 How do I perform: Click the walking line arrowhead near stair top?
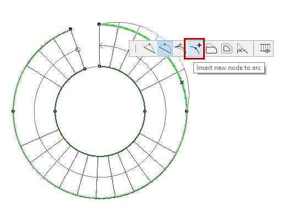click(102, 45)
